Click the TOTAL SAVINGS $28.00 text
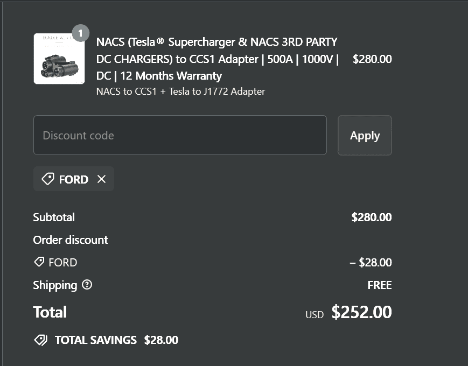 116,340
